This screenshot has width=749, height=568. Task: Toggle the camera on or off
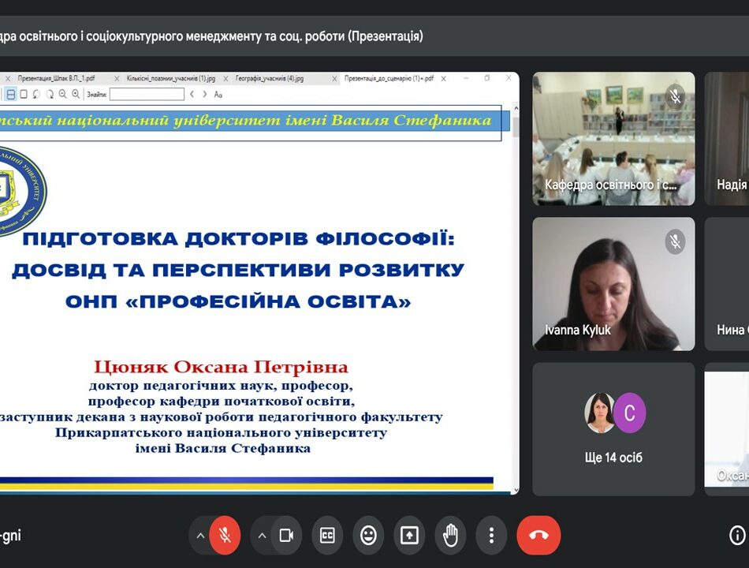click(x=286, y=536)
